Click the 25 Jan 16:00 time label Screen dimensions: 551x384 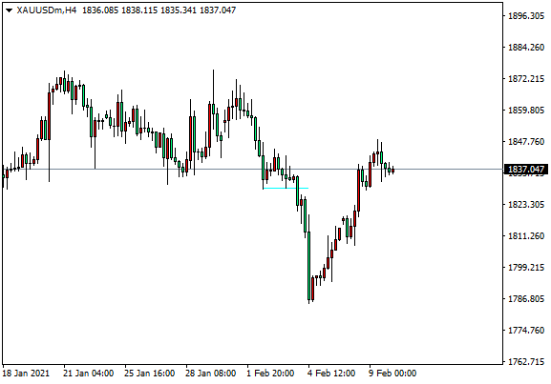point(150,374)
